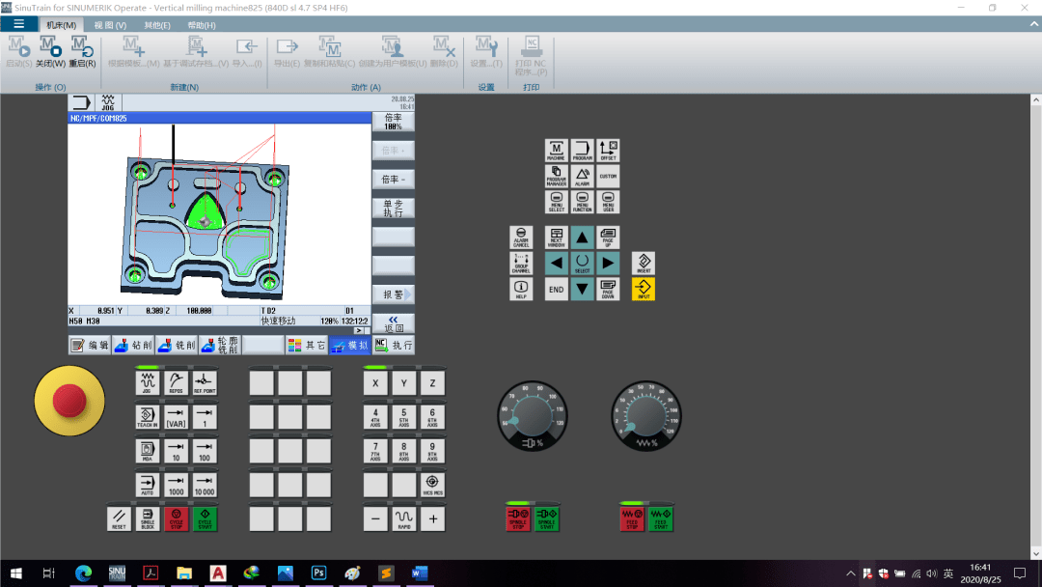Toggle AUTO mode key
1042x587 pixels.
148,485
